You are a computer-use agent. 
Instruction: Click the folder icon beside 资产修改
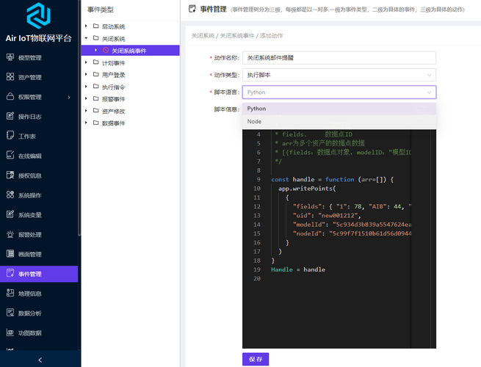[96, 111]
